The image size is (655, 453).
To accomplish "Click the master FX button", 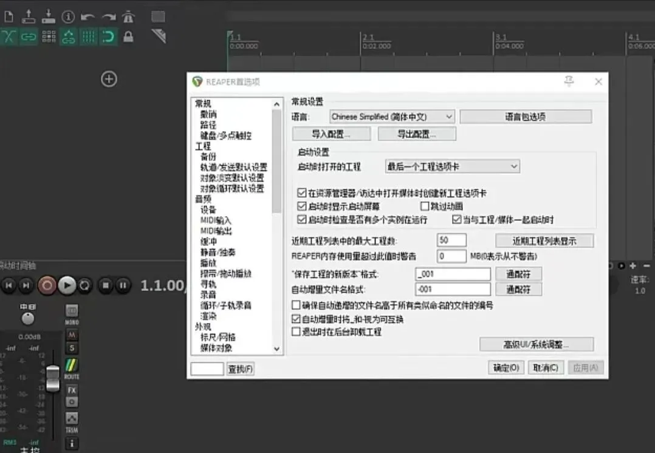I will click(72, 390).
